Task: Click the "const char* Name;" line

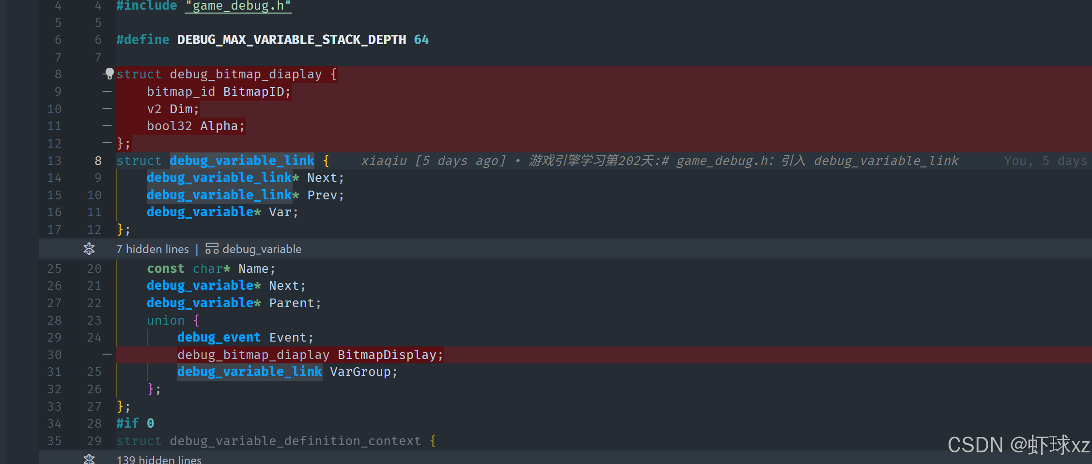Action: (x=211, y=269)
